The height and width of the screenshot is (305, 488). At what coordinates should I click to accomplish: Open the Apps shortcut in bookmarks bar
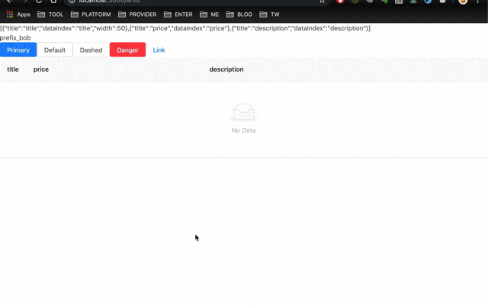click(x=18, y=14)
